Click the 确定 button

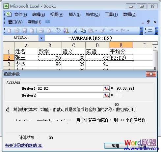(115, 146)
